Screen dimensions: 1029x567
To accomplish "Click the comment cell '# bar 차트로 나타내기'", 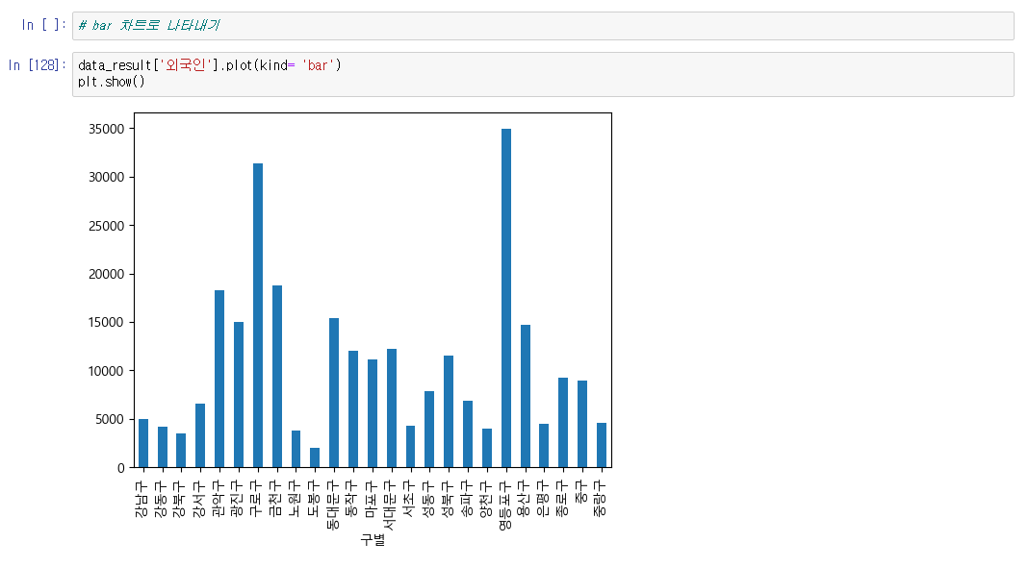I will pyautogui.click(x=543, y=26).
